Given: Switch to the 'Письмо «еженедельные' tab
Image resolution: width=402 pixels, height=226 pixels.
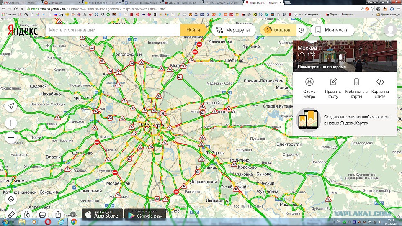Looking at the screenshot, I should coord(142,3).
